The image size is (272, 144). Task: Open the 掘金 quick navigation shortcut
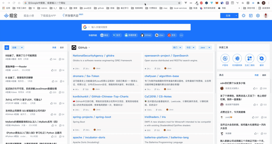(x=105, y=35)
